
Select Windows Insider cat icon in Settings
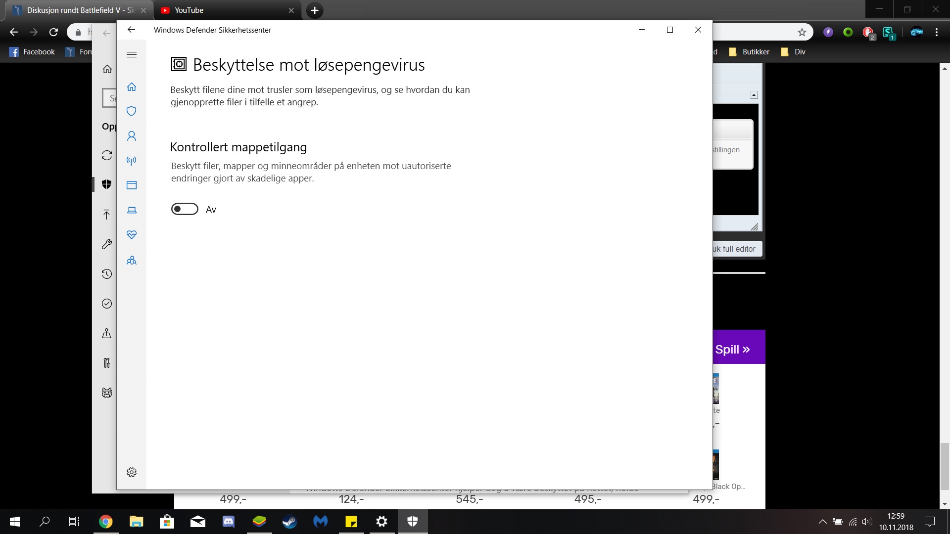click(107, 393)
